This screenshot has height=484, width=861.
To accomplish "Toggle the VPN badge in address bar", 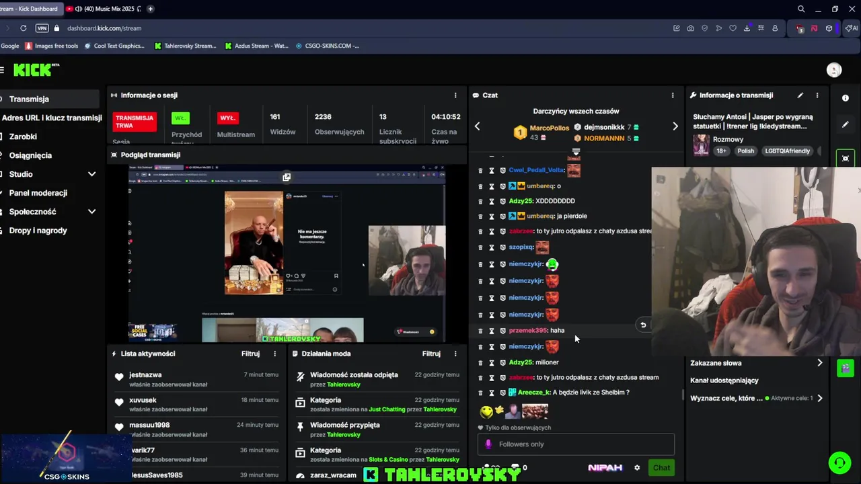I will tap(42, 28).
